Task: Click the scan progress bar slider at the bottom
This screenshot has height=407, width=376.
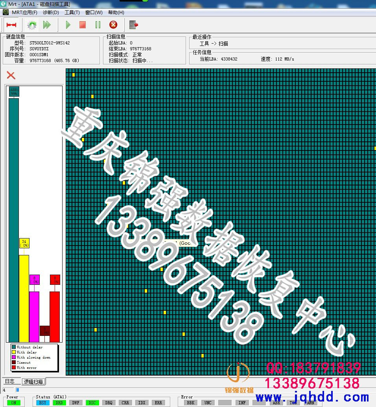Action: 17,390
